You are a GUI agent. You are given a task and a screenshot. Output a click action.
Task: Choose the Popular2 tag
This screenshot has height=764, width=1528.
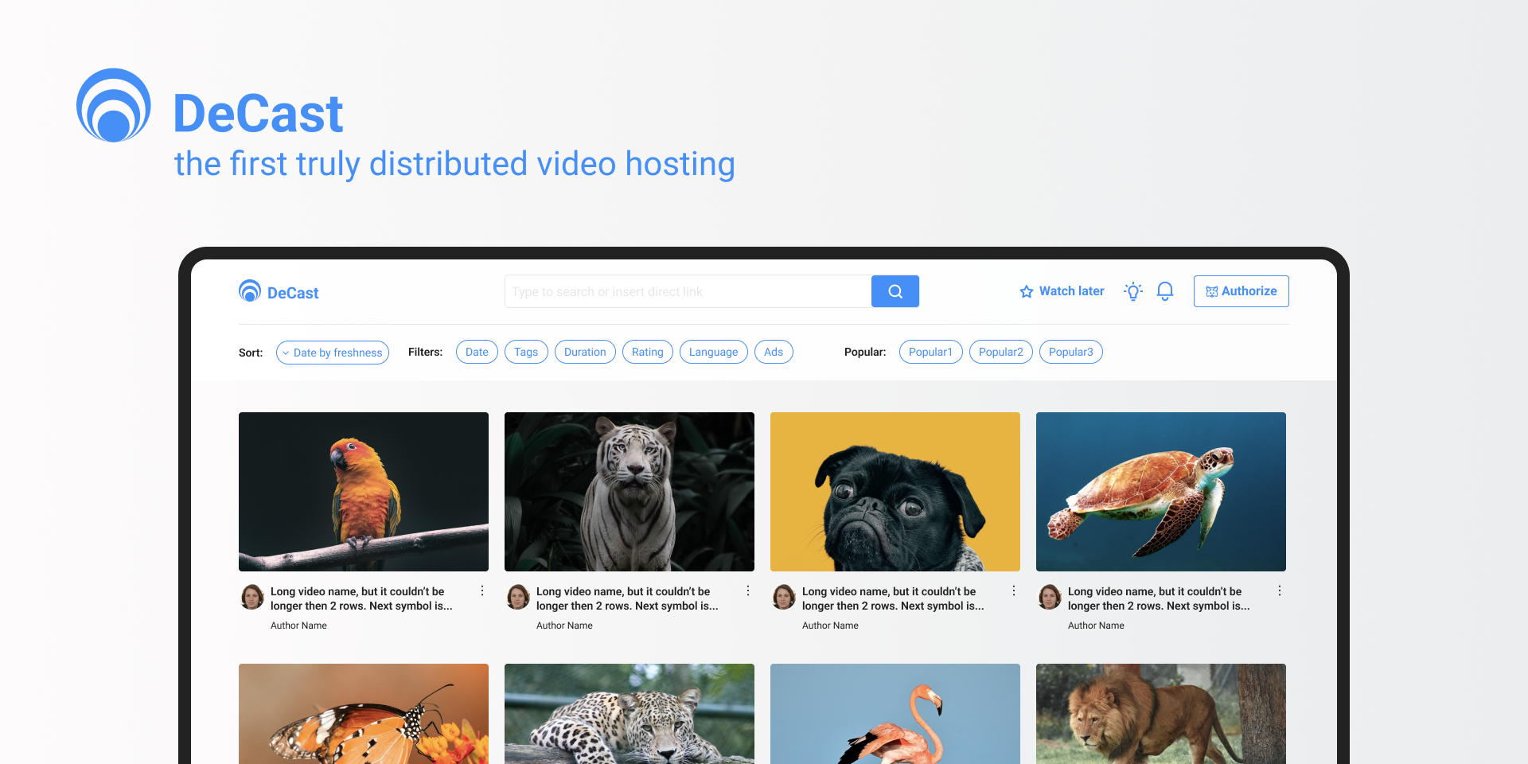(x=1001, y=352)
